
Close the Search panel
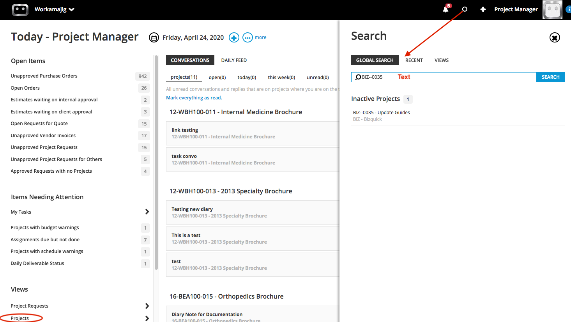(x=555, y=37)
